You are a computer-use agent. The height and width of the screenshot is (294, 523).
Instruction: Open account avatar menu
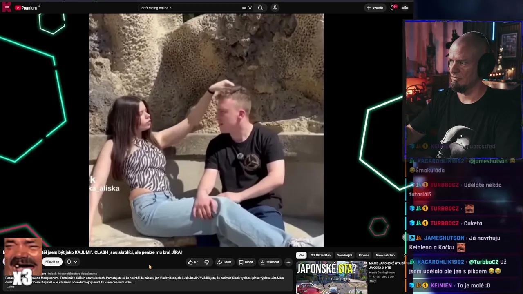click(x=405, y=8)
